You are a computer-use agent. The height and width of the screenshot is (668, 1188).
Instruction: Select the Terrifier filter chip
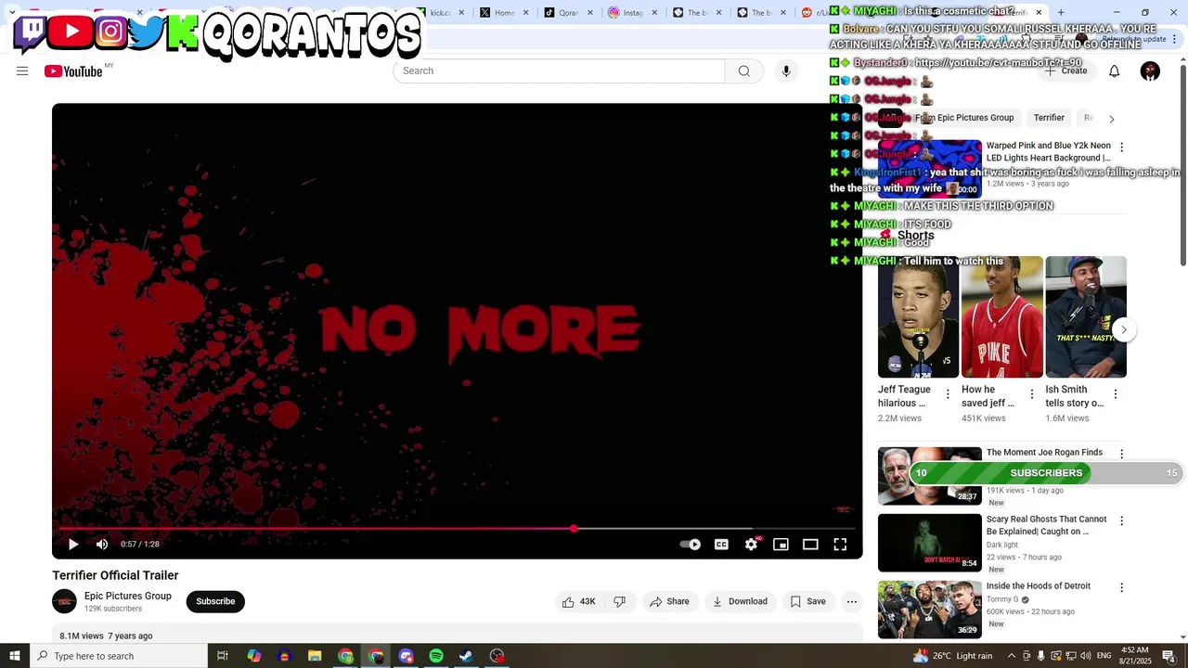(x=1049, y=118)
